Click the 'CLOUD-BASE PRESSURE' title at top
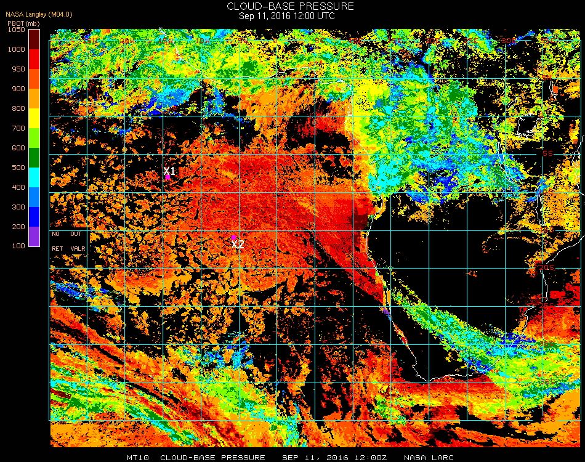This screenshot has height=462, width=585. tap(290, 6)
